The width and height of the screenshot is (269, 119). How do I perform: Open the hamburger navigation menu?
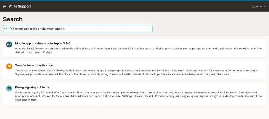point(4,6)
